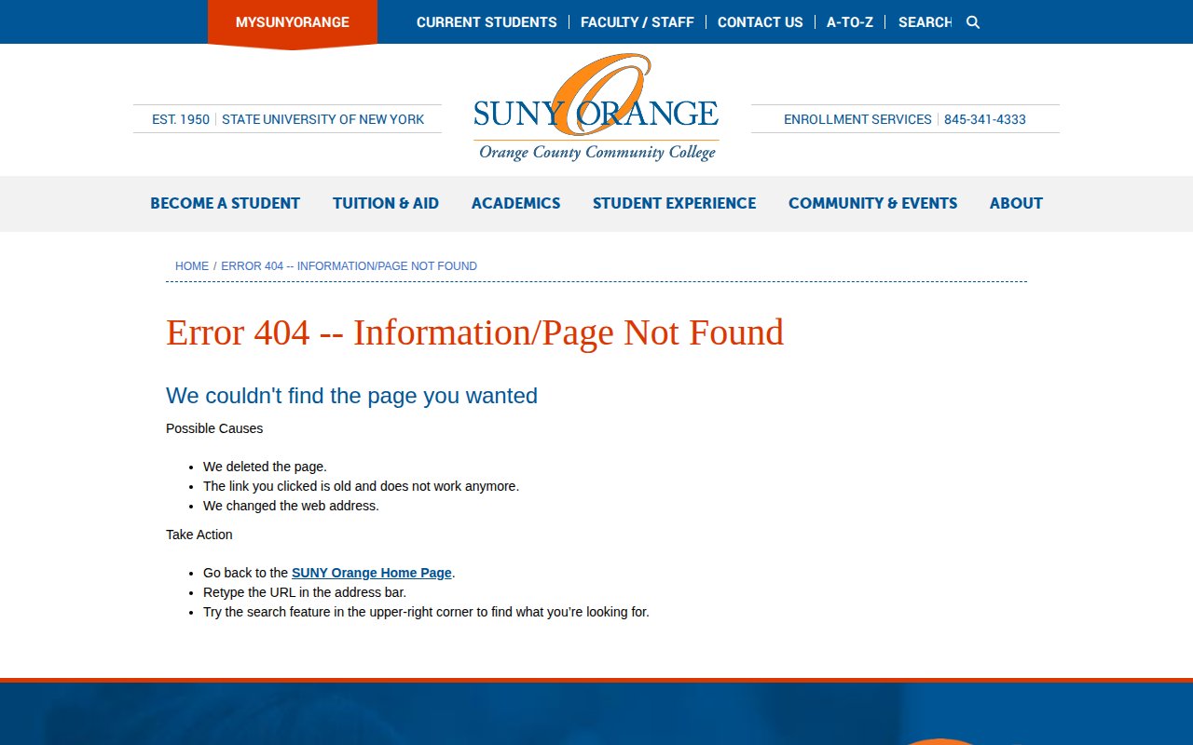Click the 845-341-4333 phone number
The height and width of the screenshot is (745, 1193).
(984, 119)
